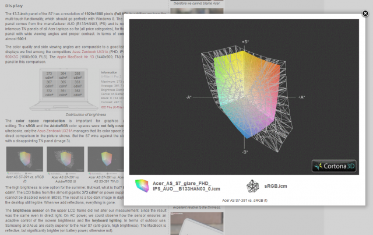Click the wireframe sRGB gamut icon

point(252,186)
